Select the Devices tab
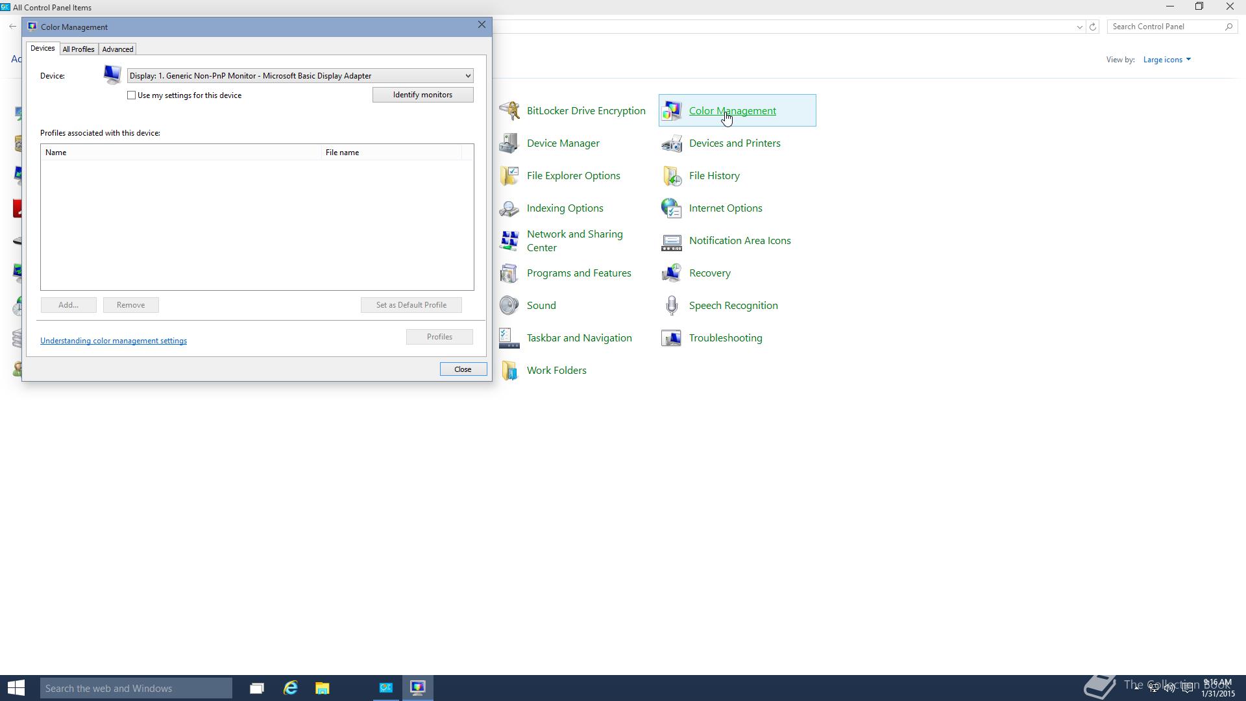 pyautogui.click(x=43, y=49)
